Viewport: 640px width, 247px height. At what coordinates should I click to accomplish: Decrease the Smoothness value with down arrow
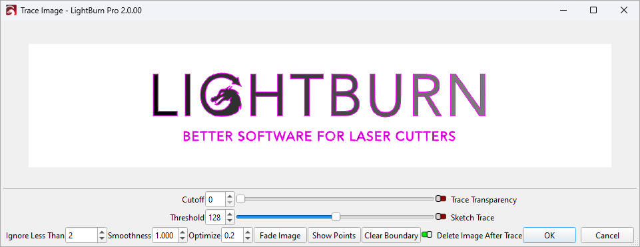click(182, 239)
